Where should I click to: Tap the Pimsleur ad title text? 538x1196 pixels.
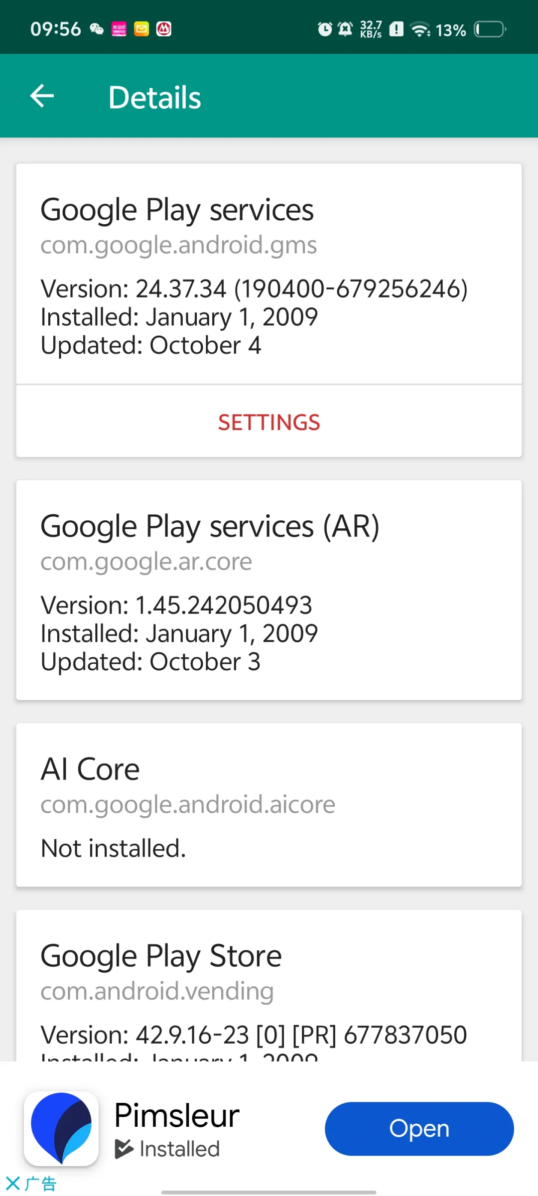click(177, 1115)
